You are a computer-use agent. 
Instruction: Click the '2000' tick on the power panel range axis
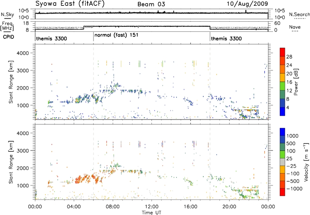click(22, 88)
